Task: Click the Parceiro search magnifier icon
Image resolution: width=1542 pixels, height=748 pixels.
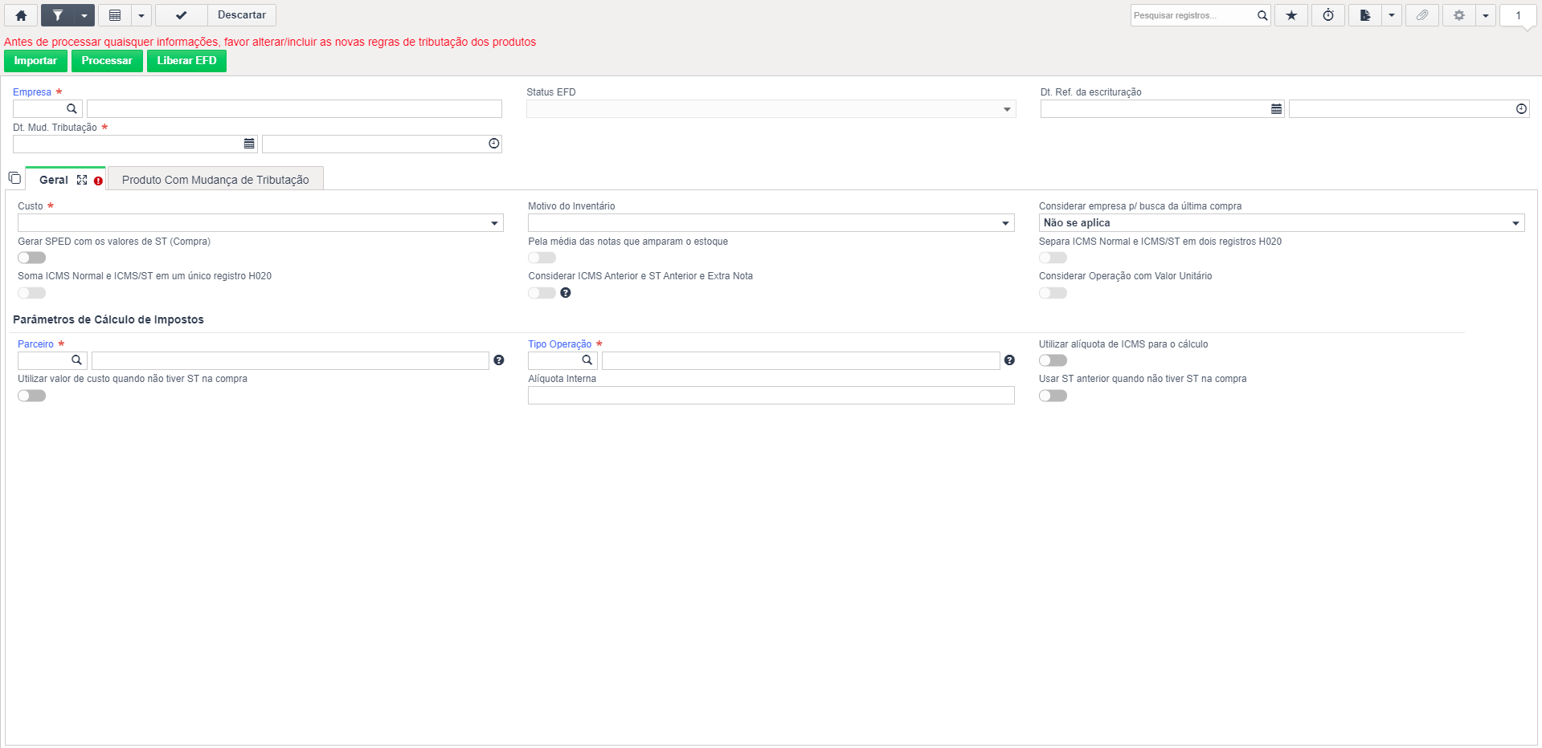Action: [76, 360]
